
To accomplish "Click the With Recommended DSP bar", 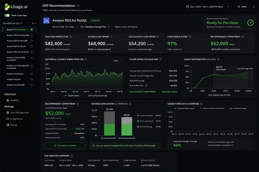I will 127,126.
